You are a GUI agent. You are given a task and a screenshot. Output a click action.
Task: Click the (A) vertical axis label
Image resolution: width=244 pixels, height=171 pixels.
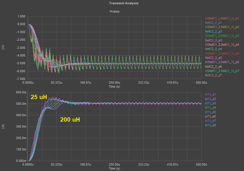click(3, 126)
